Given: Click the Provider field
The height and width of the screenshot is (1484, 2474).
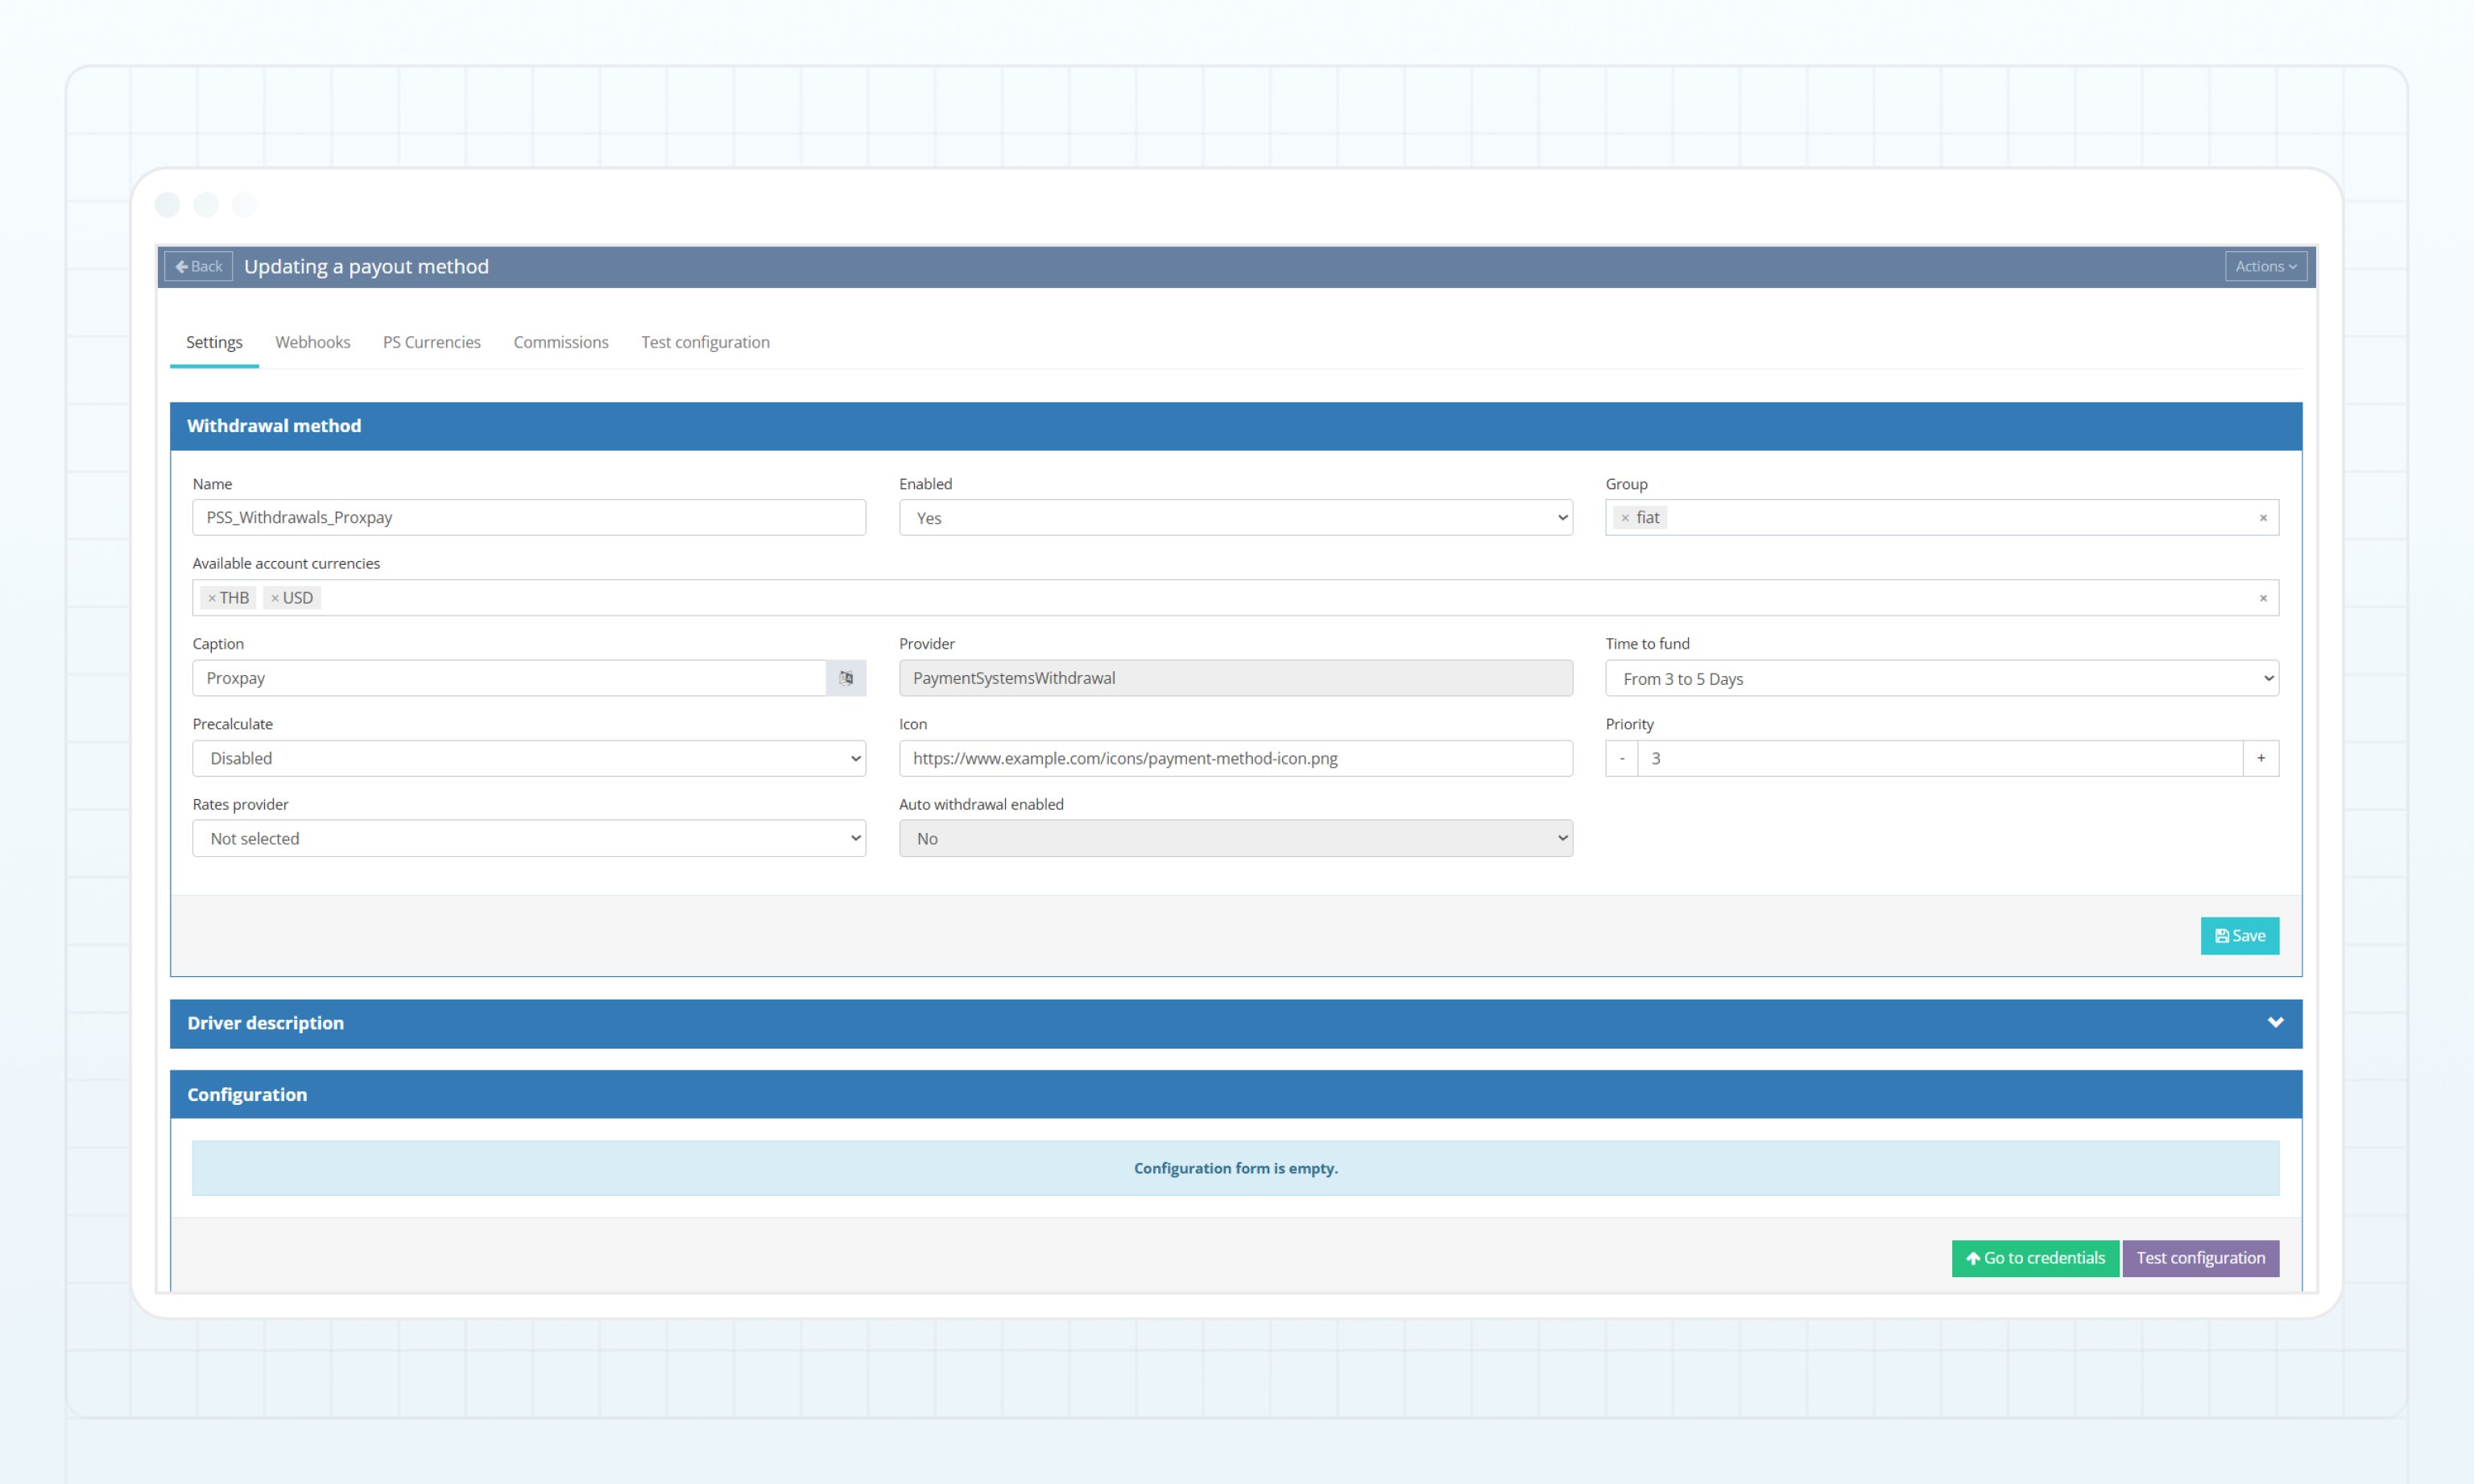Looking at the screenshot, I should [1235, 678].
